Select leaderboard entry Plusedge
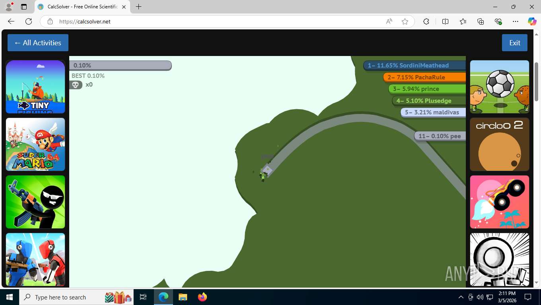 coord(429,101)
